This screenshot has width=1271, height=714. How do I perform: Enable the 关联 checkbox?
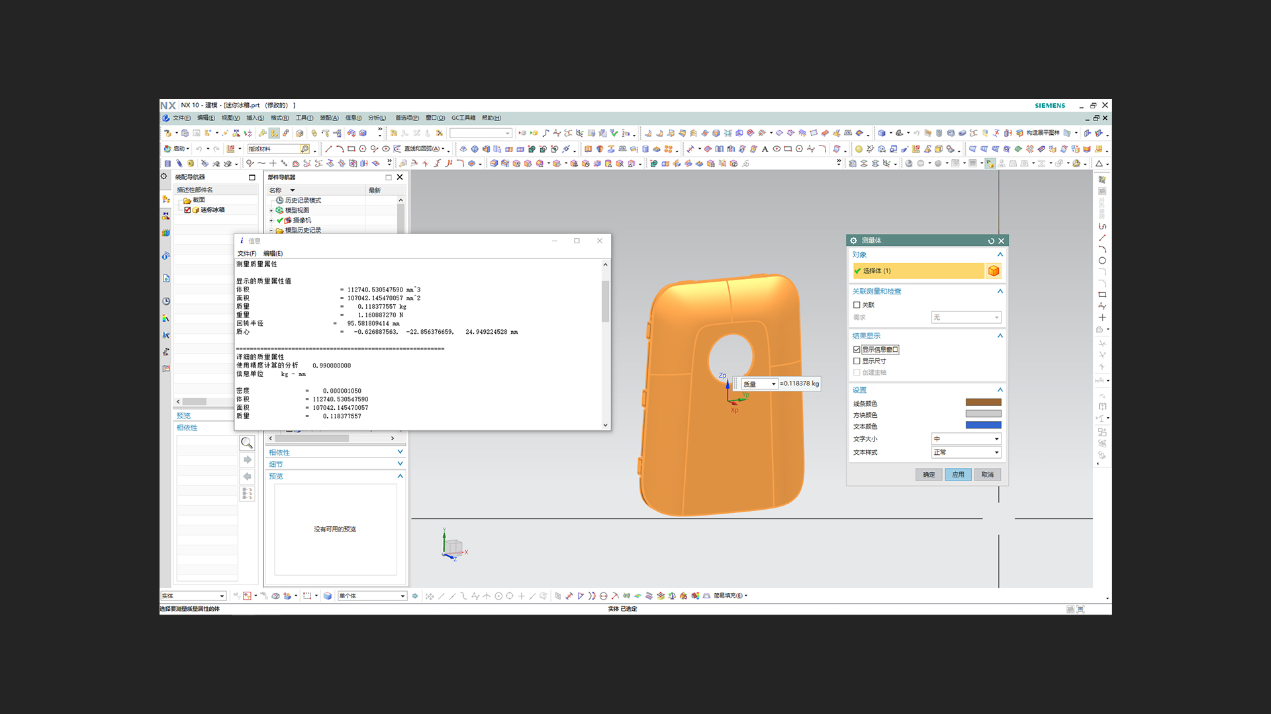pos(857,305)
